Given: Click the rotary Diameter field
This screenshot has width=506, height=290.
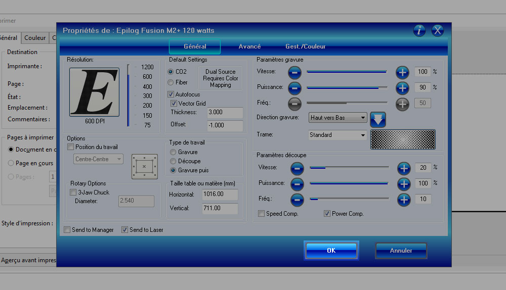Looking at the screenshot, I should (x=136, y=201).
